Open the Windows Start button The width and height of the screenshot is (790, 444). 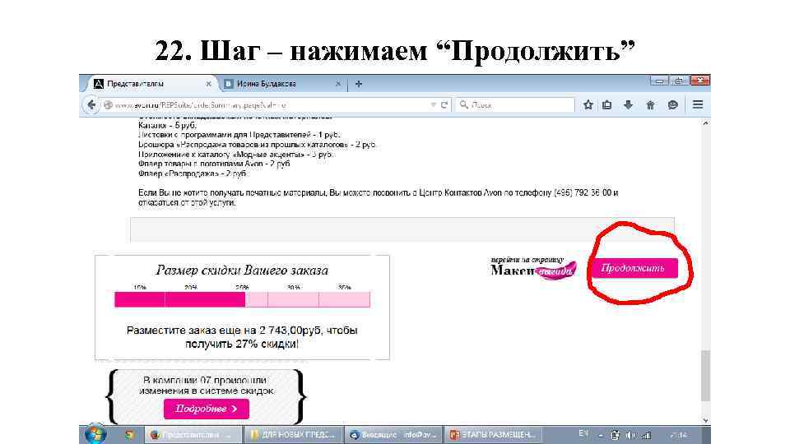click(95, 434)
